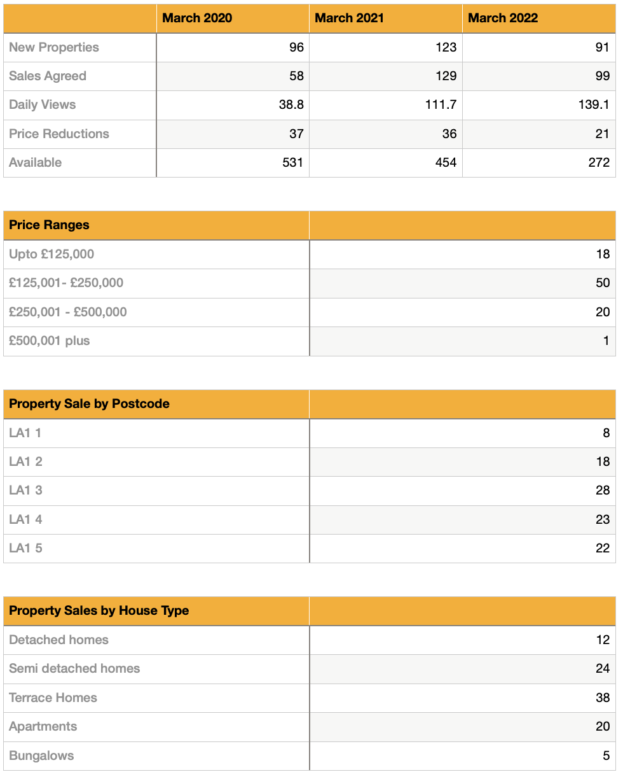Select the March 2021 column header
The image size is (623, 779).
coord(350,18)
